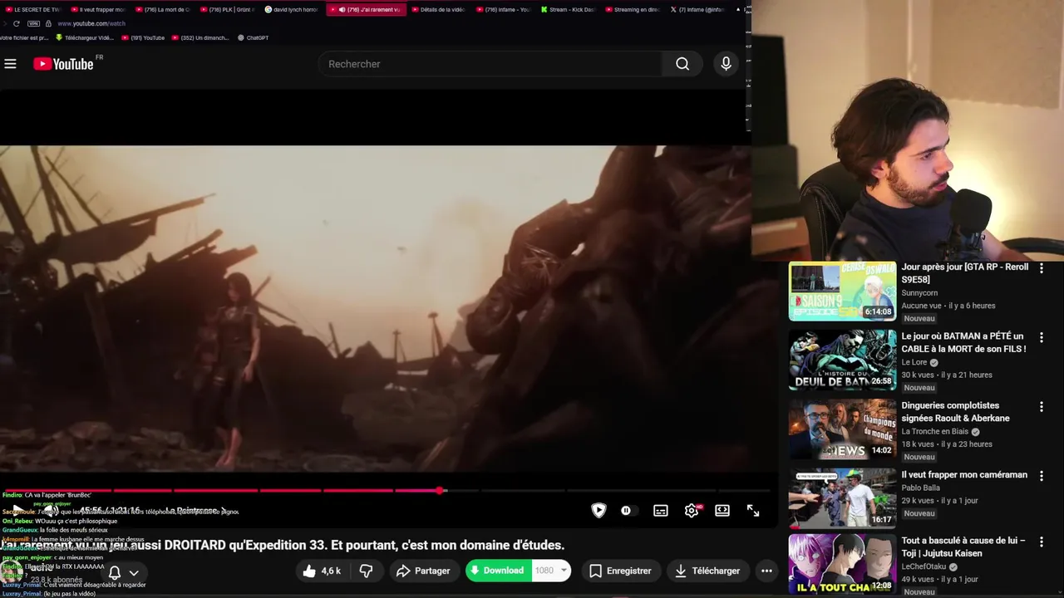Switch to Détails de la vidéo tab
This screenshot has height=598, width=1064.
tap(439, 9)
